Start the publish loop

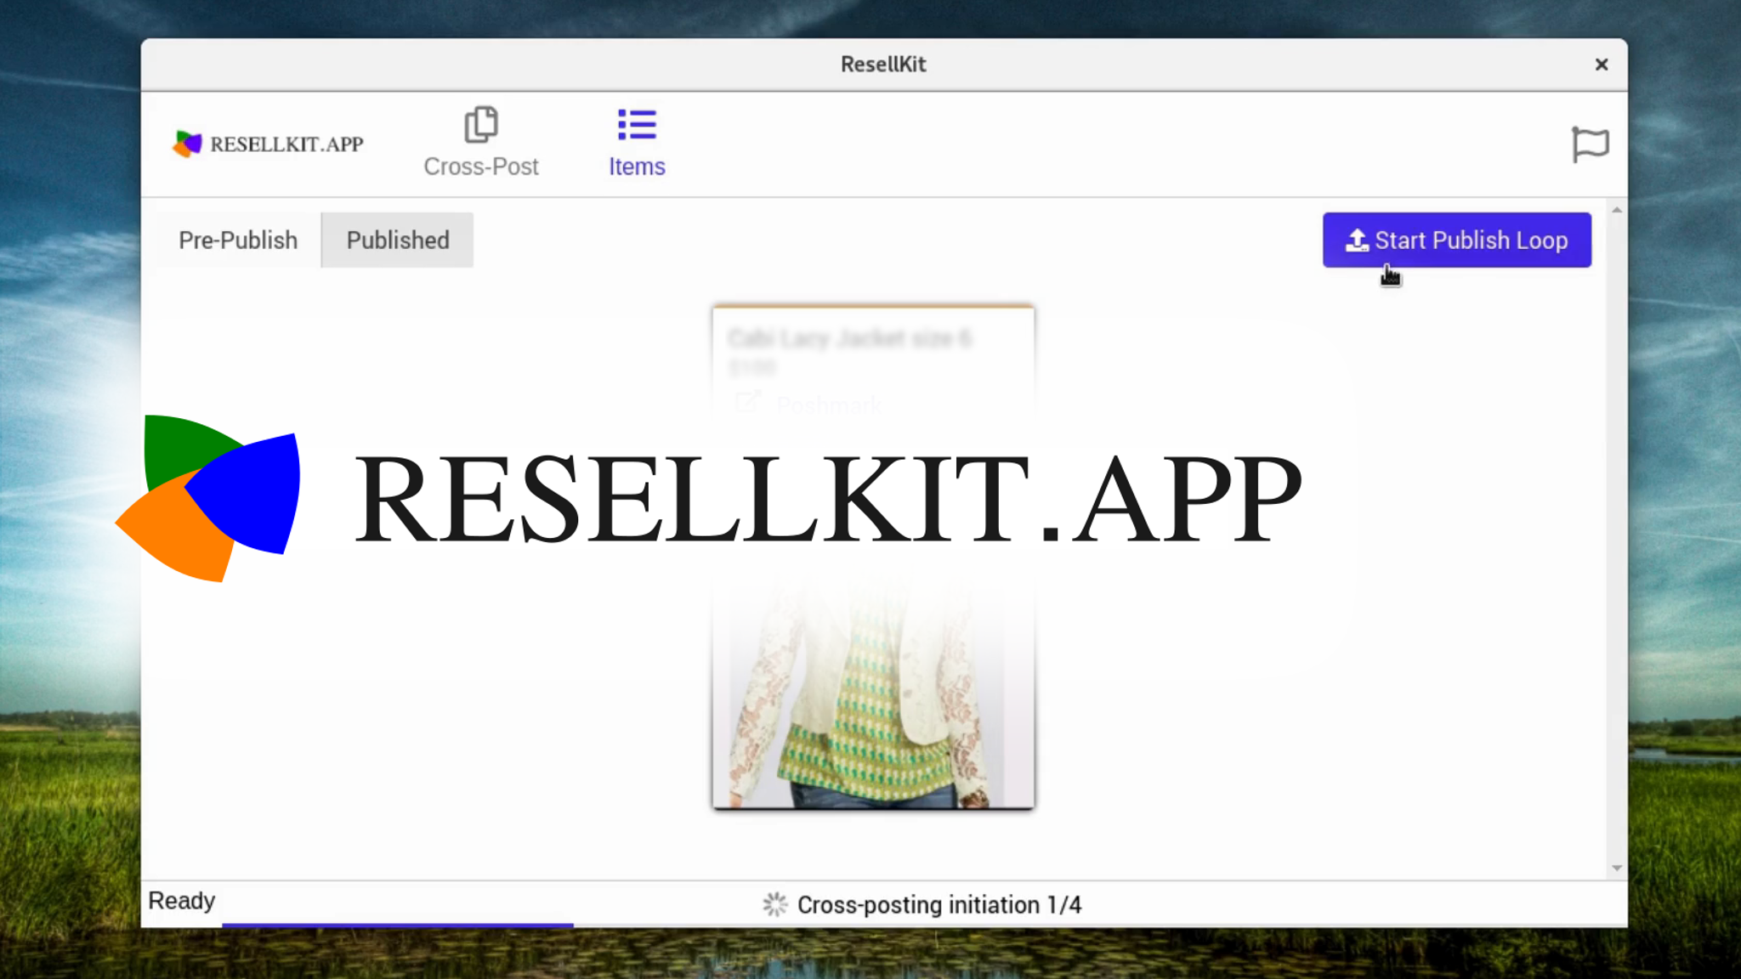1457,240
